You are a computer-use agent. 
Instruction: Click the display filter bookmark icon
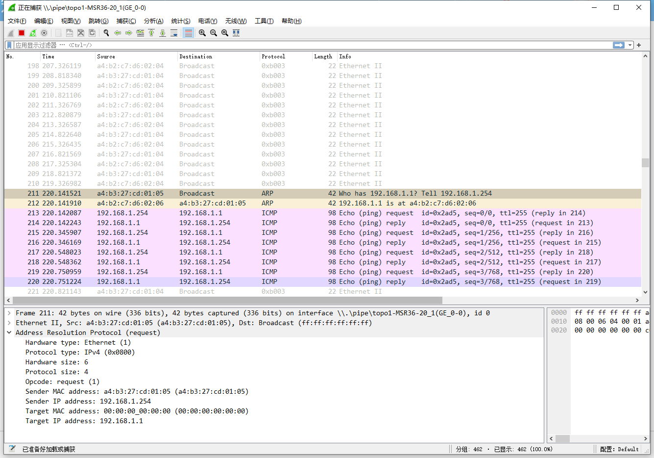(x=9, y=45)
